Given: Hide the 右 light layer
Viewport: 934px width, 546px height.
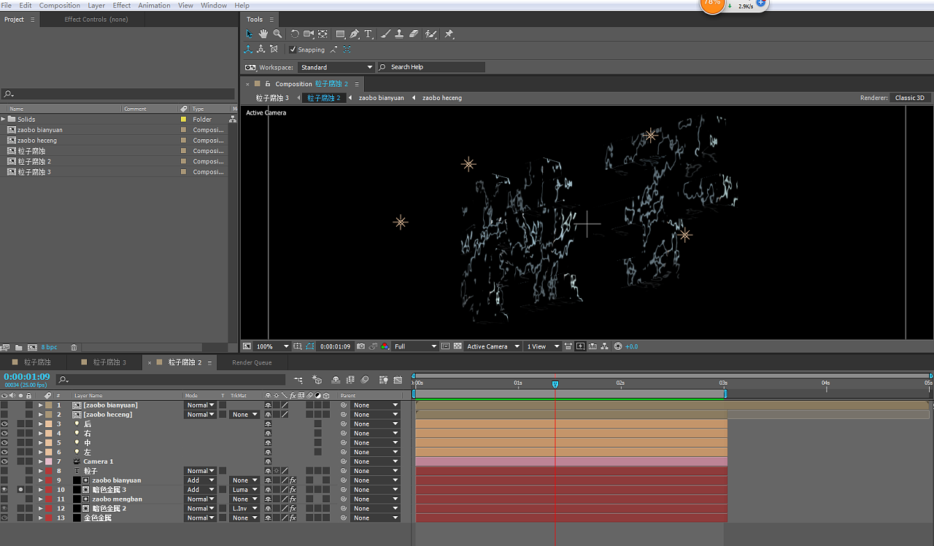Looking at the screenshot, I should point(4,433).
